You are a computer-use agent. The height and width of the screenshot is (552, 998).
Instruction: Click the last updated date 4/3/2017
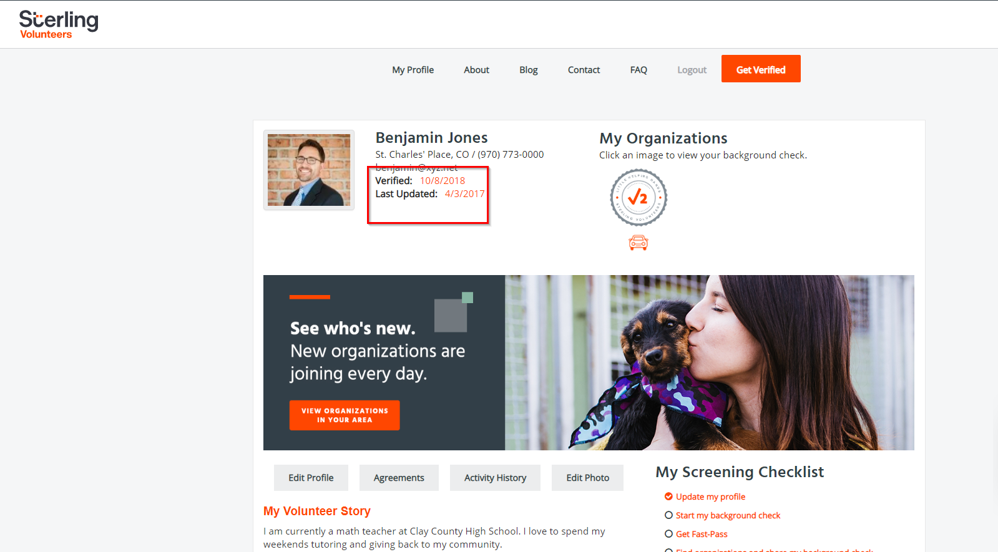coord(464,194)
